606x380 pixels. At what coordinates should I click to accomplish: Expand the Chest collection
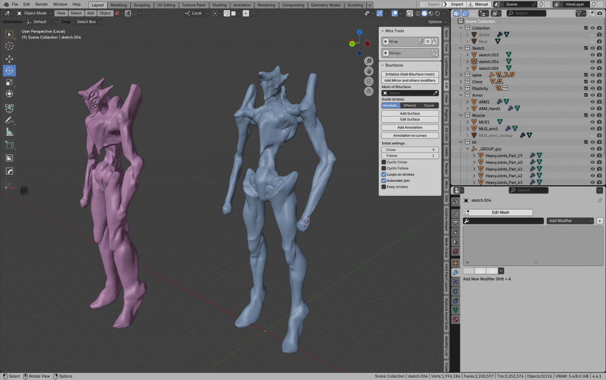pyautogui.click(x=460, y=82)
